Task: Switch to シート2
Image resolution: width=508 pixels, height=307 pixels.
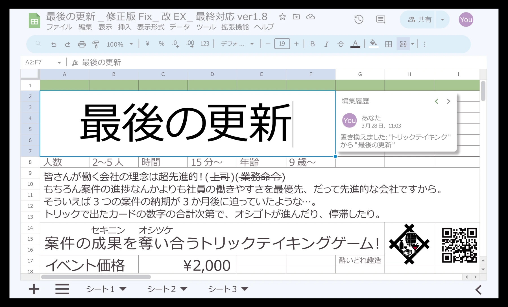Action: coord(162,289)
